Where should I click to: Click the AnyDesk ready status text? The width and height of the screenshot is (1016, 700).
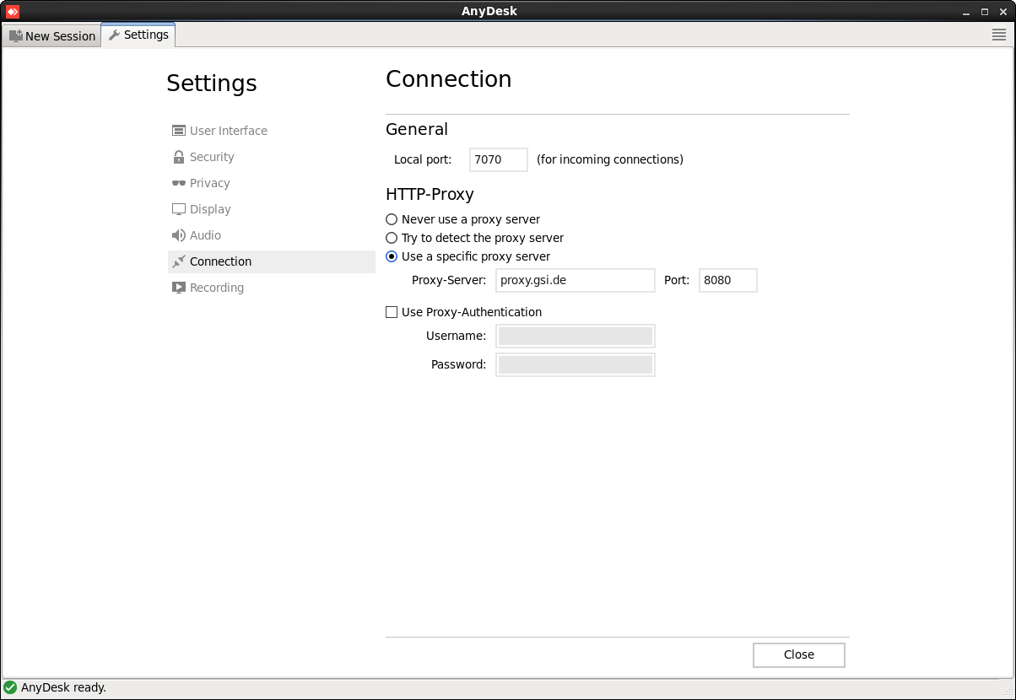64,687
